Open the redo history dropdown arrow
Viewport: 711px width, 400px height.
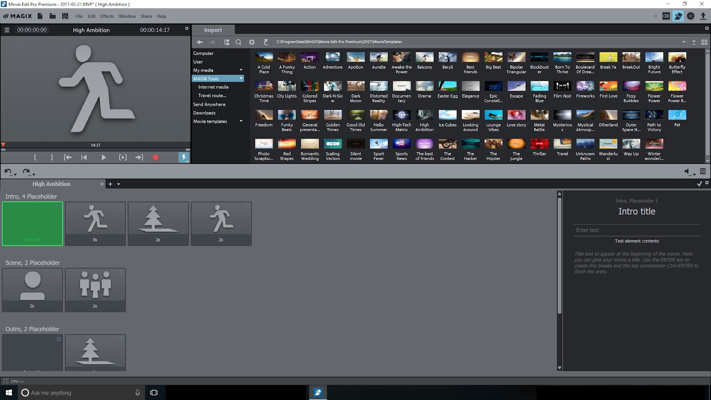[34, 174]
